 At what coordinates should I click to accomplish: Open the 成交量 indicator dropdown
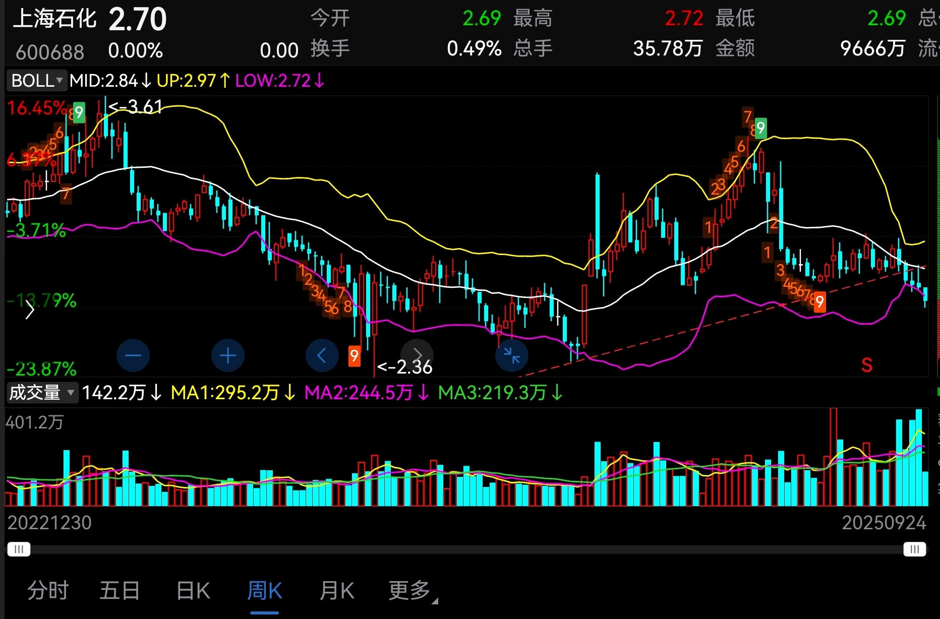[42, 392]
